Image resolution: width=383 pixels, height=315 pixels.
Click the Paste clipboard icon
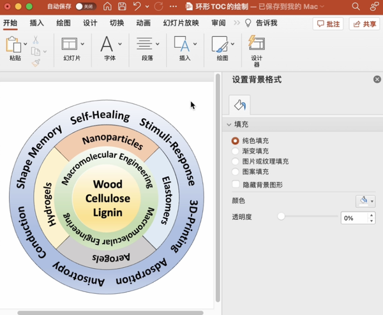point(13,45)
